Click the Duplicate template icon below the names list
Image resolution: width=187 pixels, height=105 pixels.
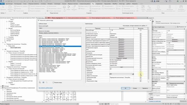coord(40,82)
